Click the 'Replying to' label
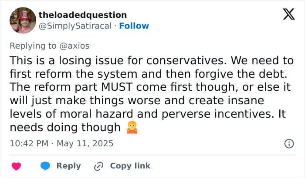The height and width of the screenshot is (178, 305). [x=33, y=46]
